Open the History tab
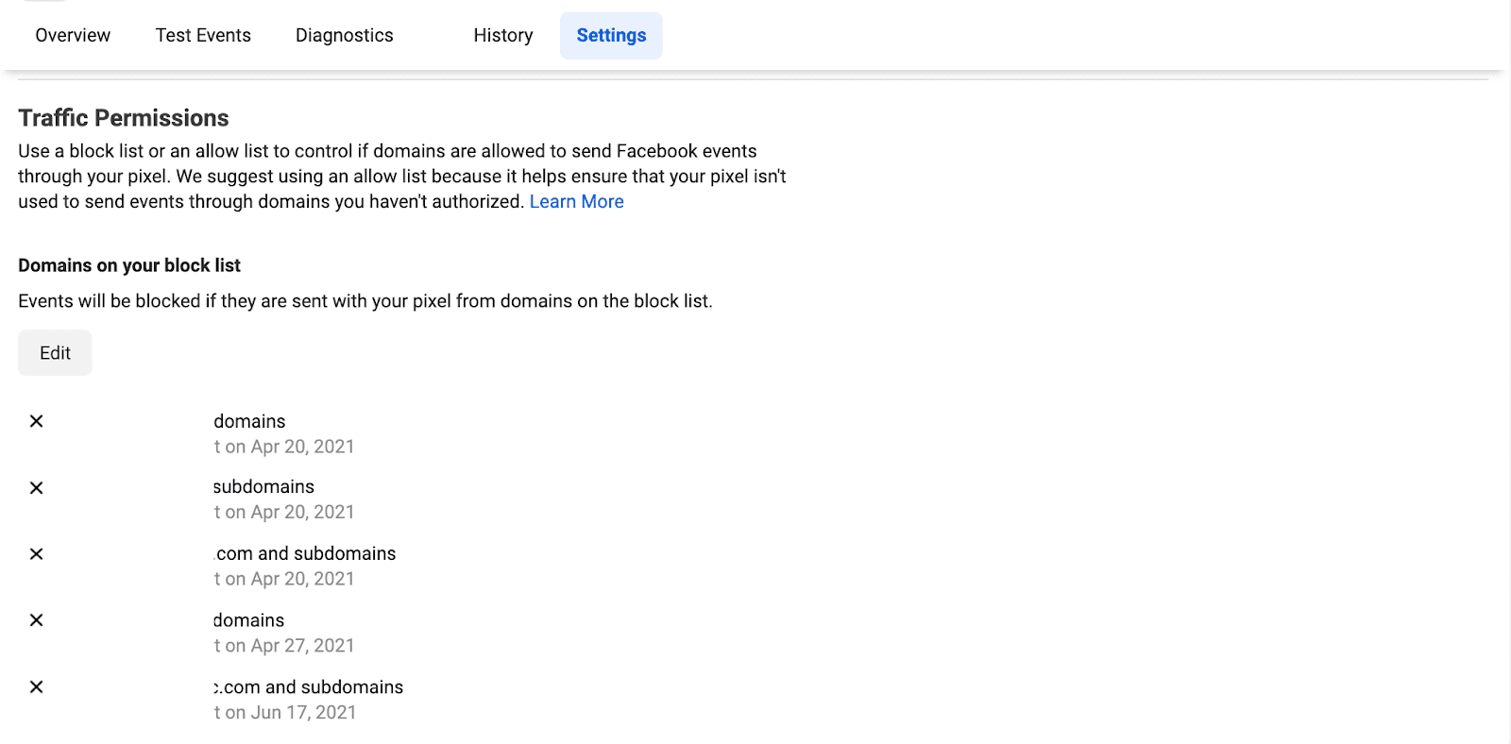Viewport: 1511px width, 744px height. (x=502, y=35)
